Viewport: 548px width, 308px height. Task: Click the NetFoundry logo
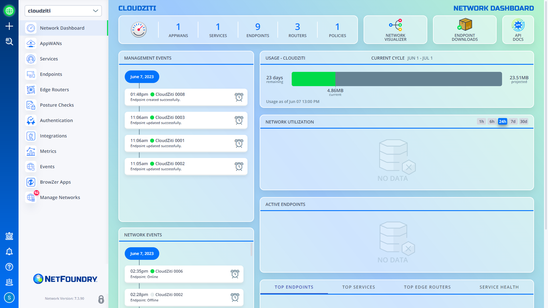pyautogui.click(x=65, y=279)
